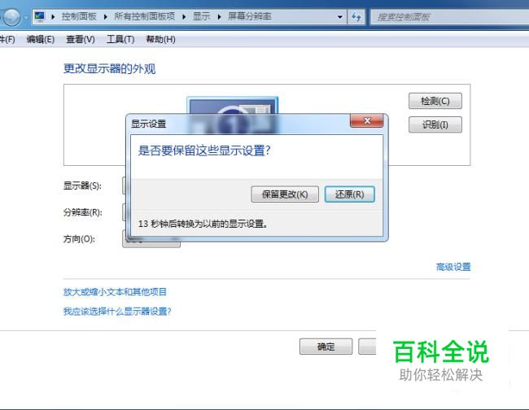Viewport: 529px width, 410px height.
Task: Open the 高级设置 advanced settings link
Action: click(x=453, y=267)
